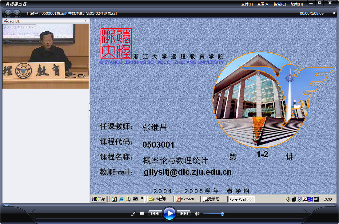
Task: Click the tray blue grid icon
Action: [x=311, y=199]
